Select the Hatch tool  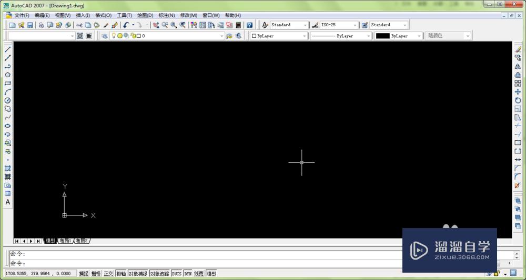click(x=7, y=168)
